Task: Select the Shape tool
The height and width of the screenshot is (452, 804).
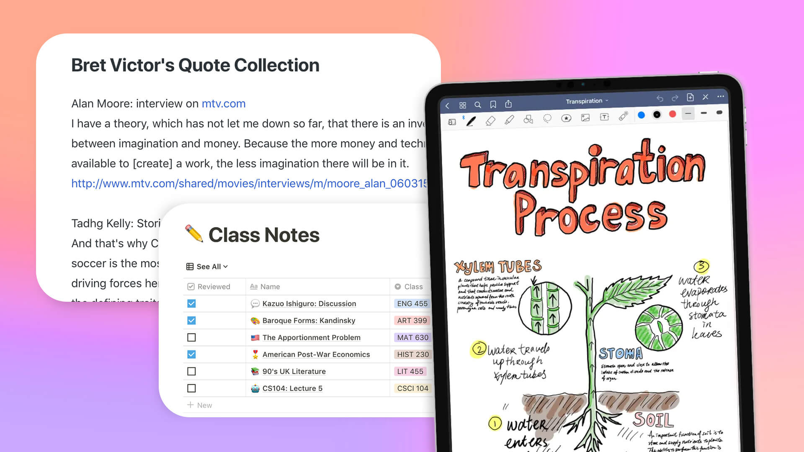Action: (527, 117)
